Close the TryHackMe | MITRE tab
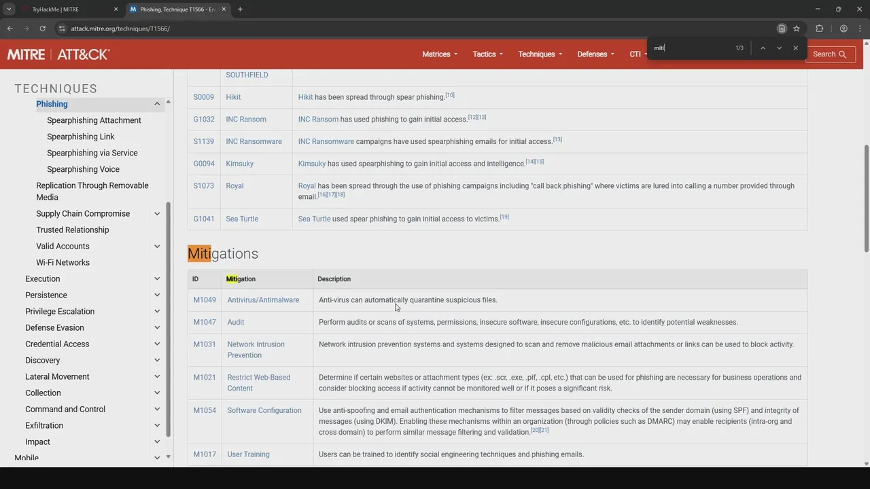 (116, 10)
